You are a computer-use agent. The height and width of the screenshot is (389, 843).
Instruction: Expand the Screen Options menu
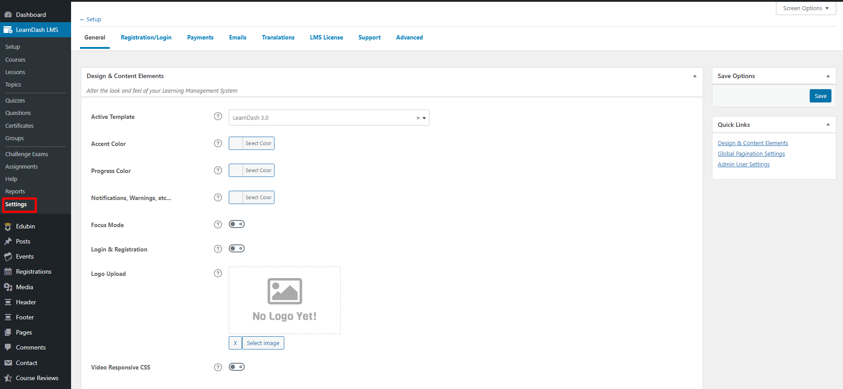[x=806, y=8]
